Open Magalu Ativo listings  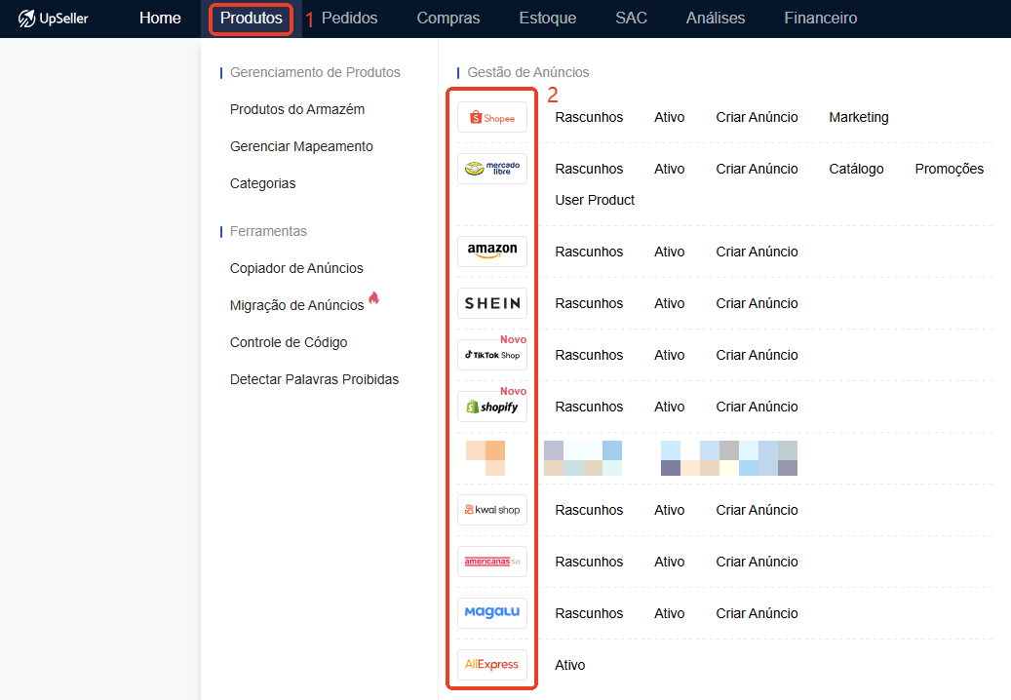[x=669, y=613]
